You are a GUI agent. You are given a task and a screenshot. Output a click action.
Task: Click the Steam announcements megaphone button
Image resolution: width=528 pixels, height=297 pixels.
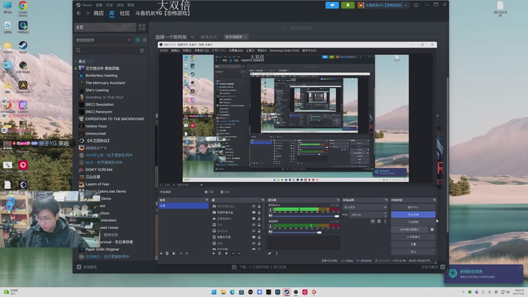[x=332, y=5]
